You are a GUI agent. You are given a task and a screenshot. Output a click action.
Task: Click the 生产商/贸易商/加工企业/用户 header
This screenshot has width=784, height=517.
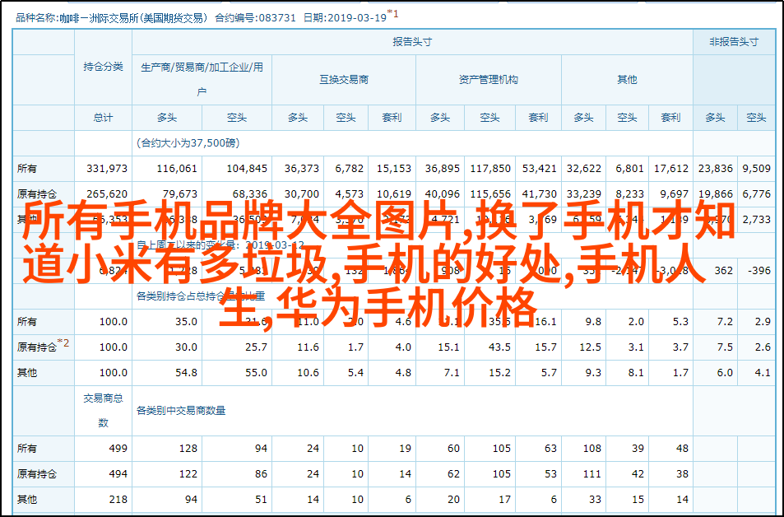tap(202, 80)
